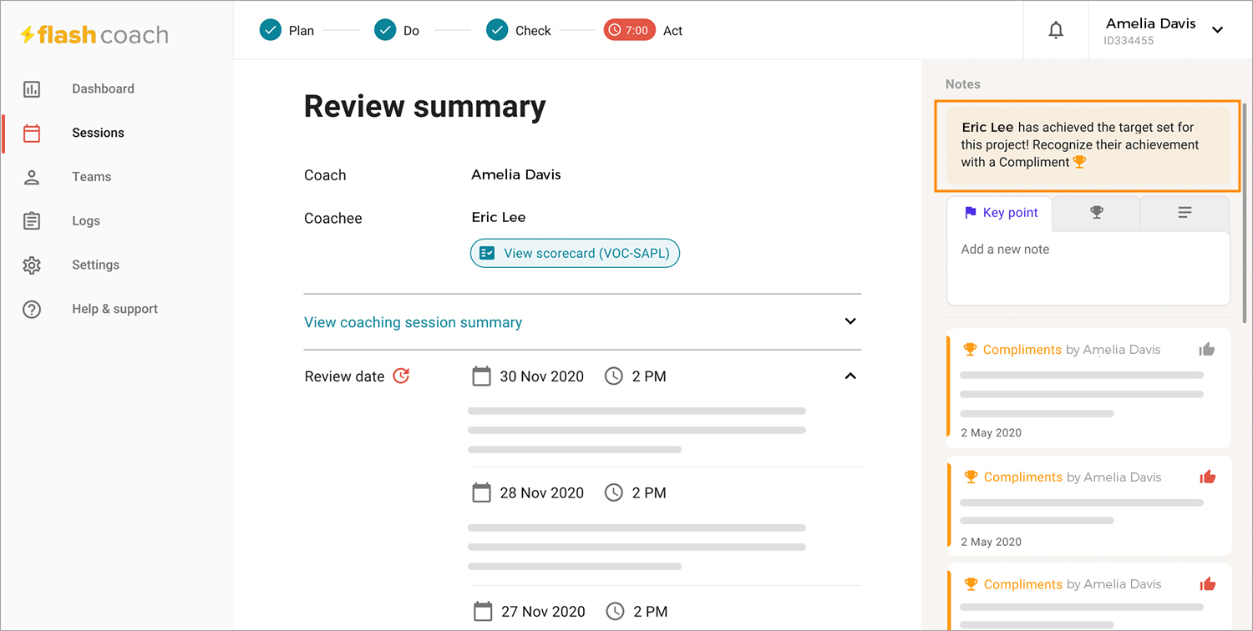
Task: Open View coaching session summary link
Action: pyautogui.click(x=413, y=322)
